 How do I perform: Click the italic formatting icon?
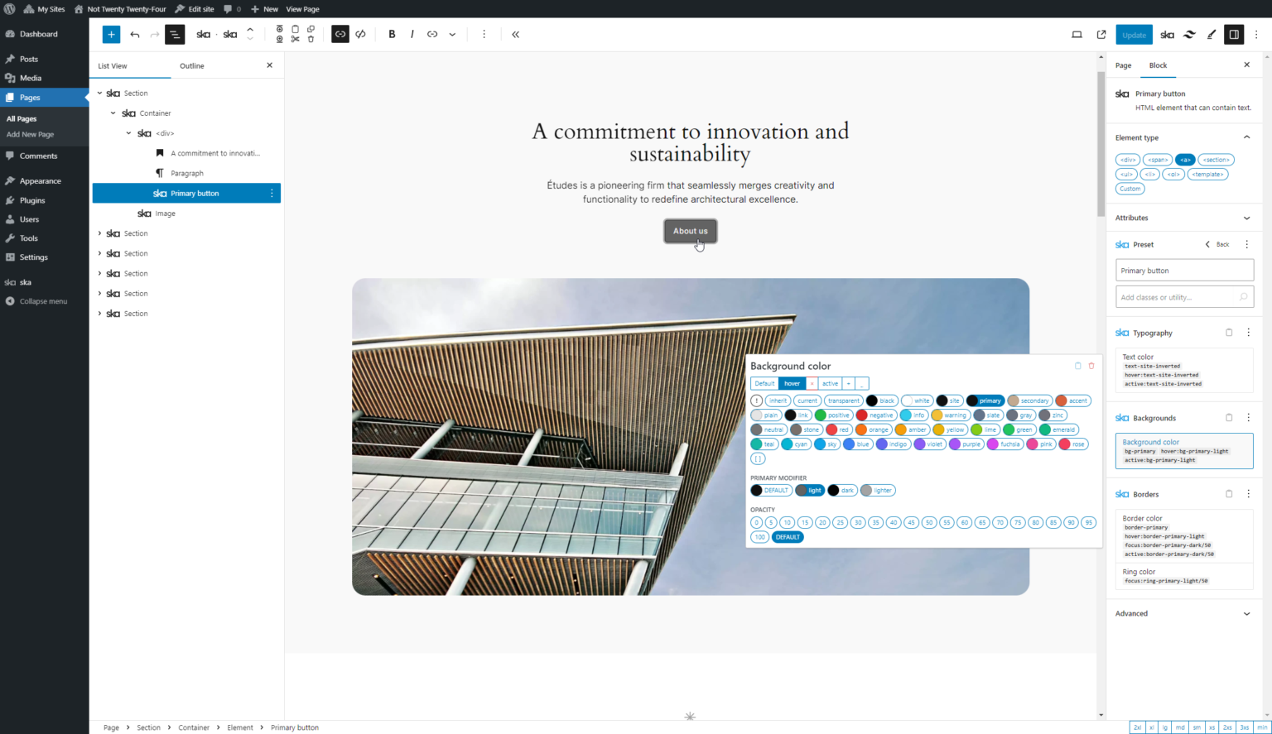click(412, 34)
